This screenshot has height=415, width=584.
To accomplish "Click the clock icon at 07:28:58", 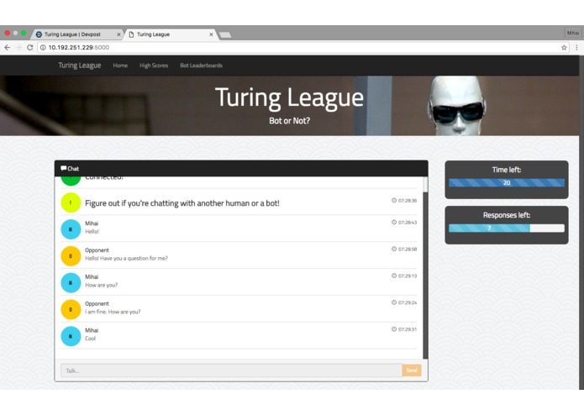I will tap(394, 249).
